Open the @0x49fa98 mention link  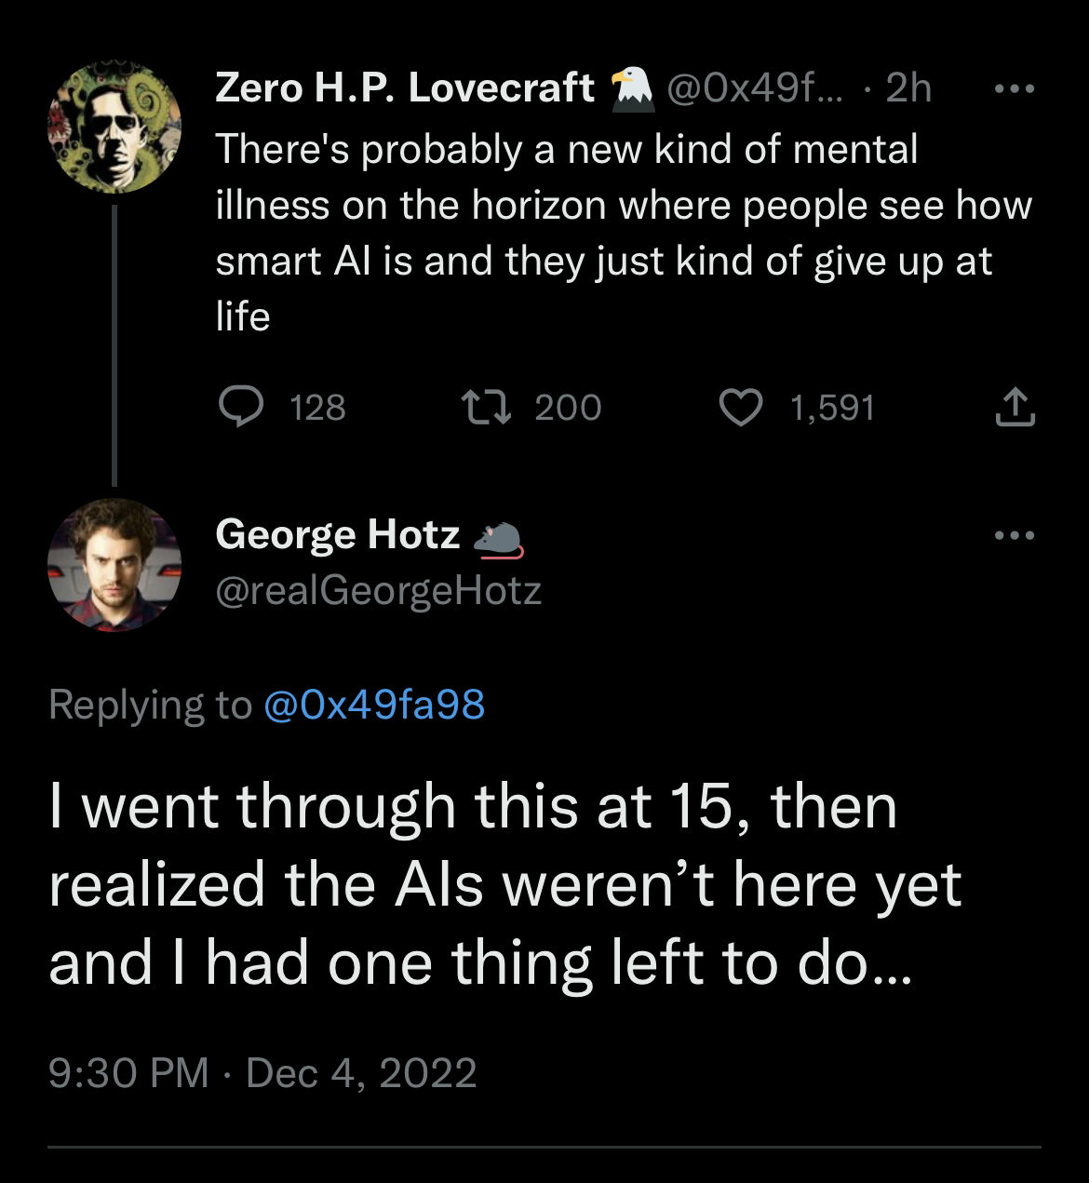tap(374, 705)
